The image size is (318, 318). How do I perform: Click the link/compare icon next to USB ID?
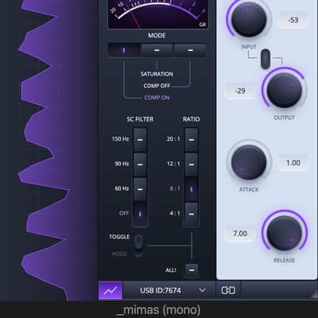coord(228,290)
